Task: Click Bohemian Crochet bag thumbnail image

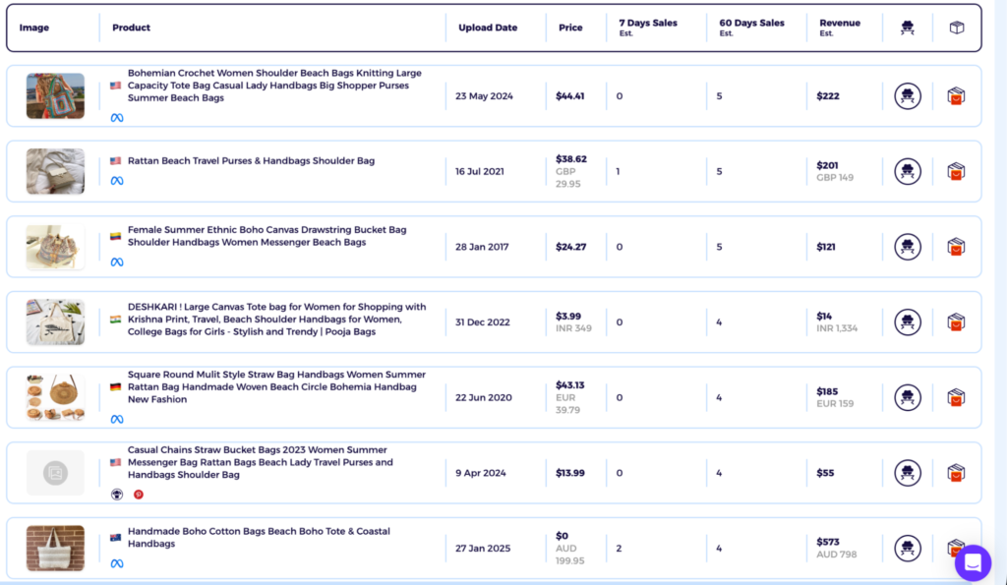Action: coord(55,96)
